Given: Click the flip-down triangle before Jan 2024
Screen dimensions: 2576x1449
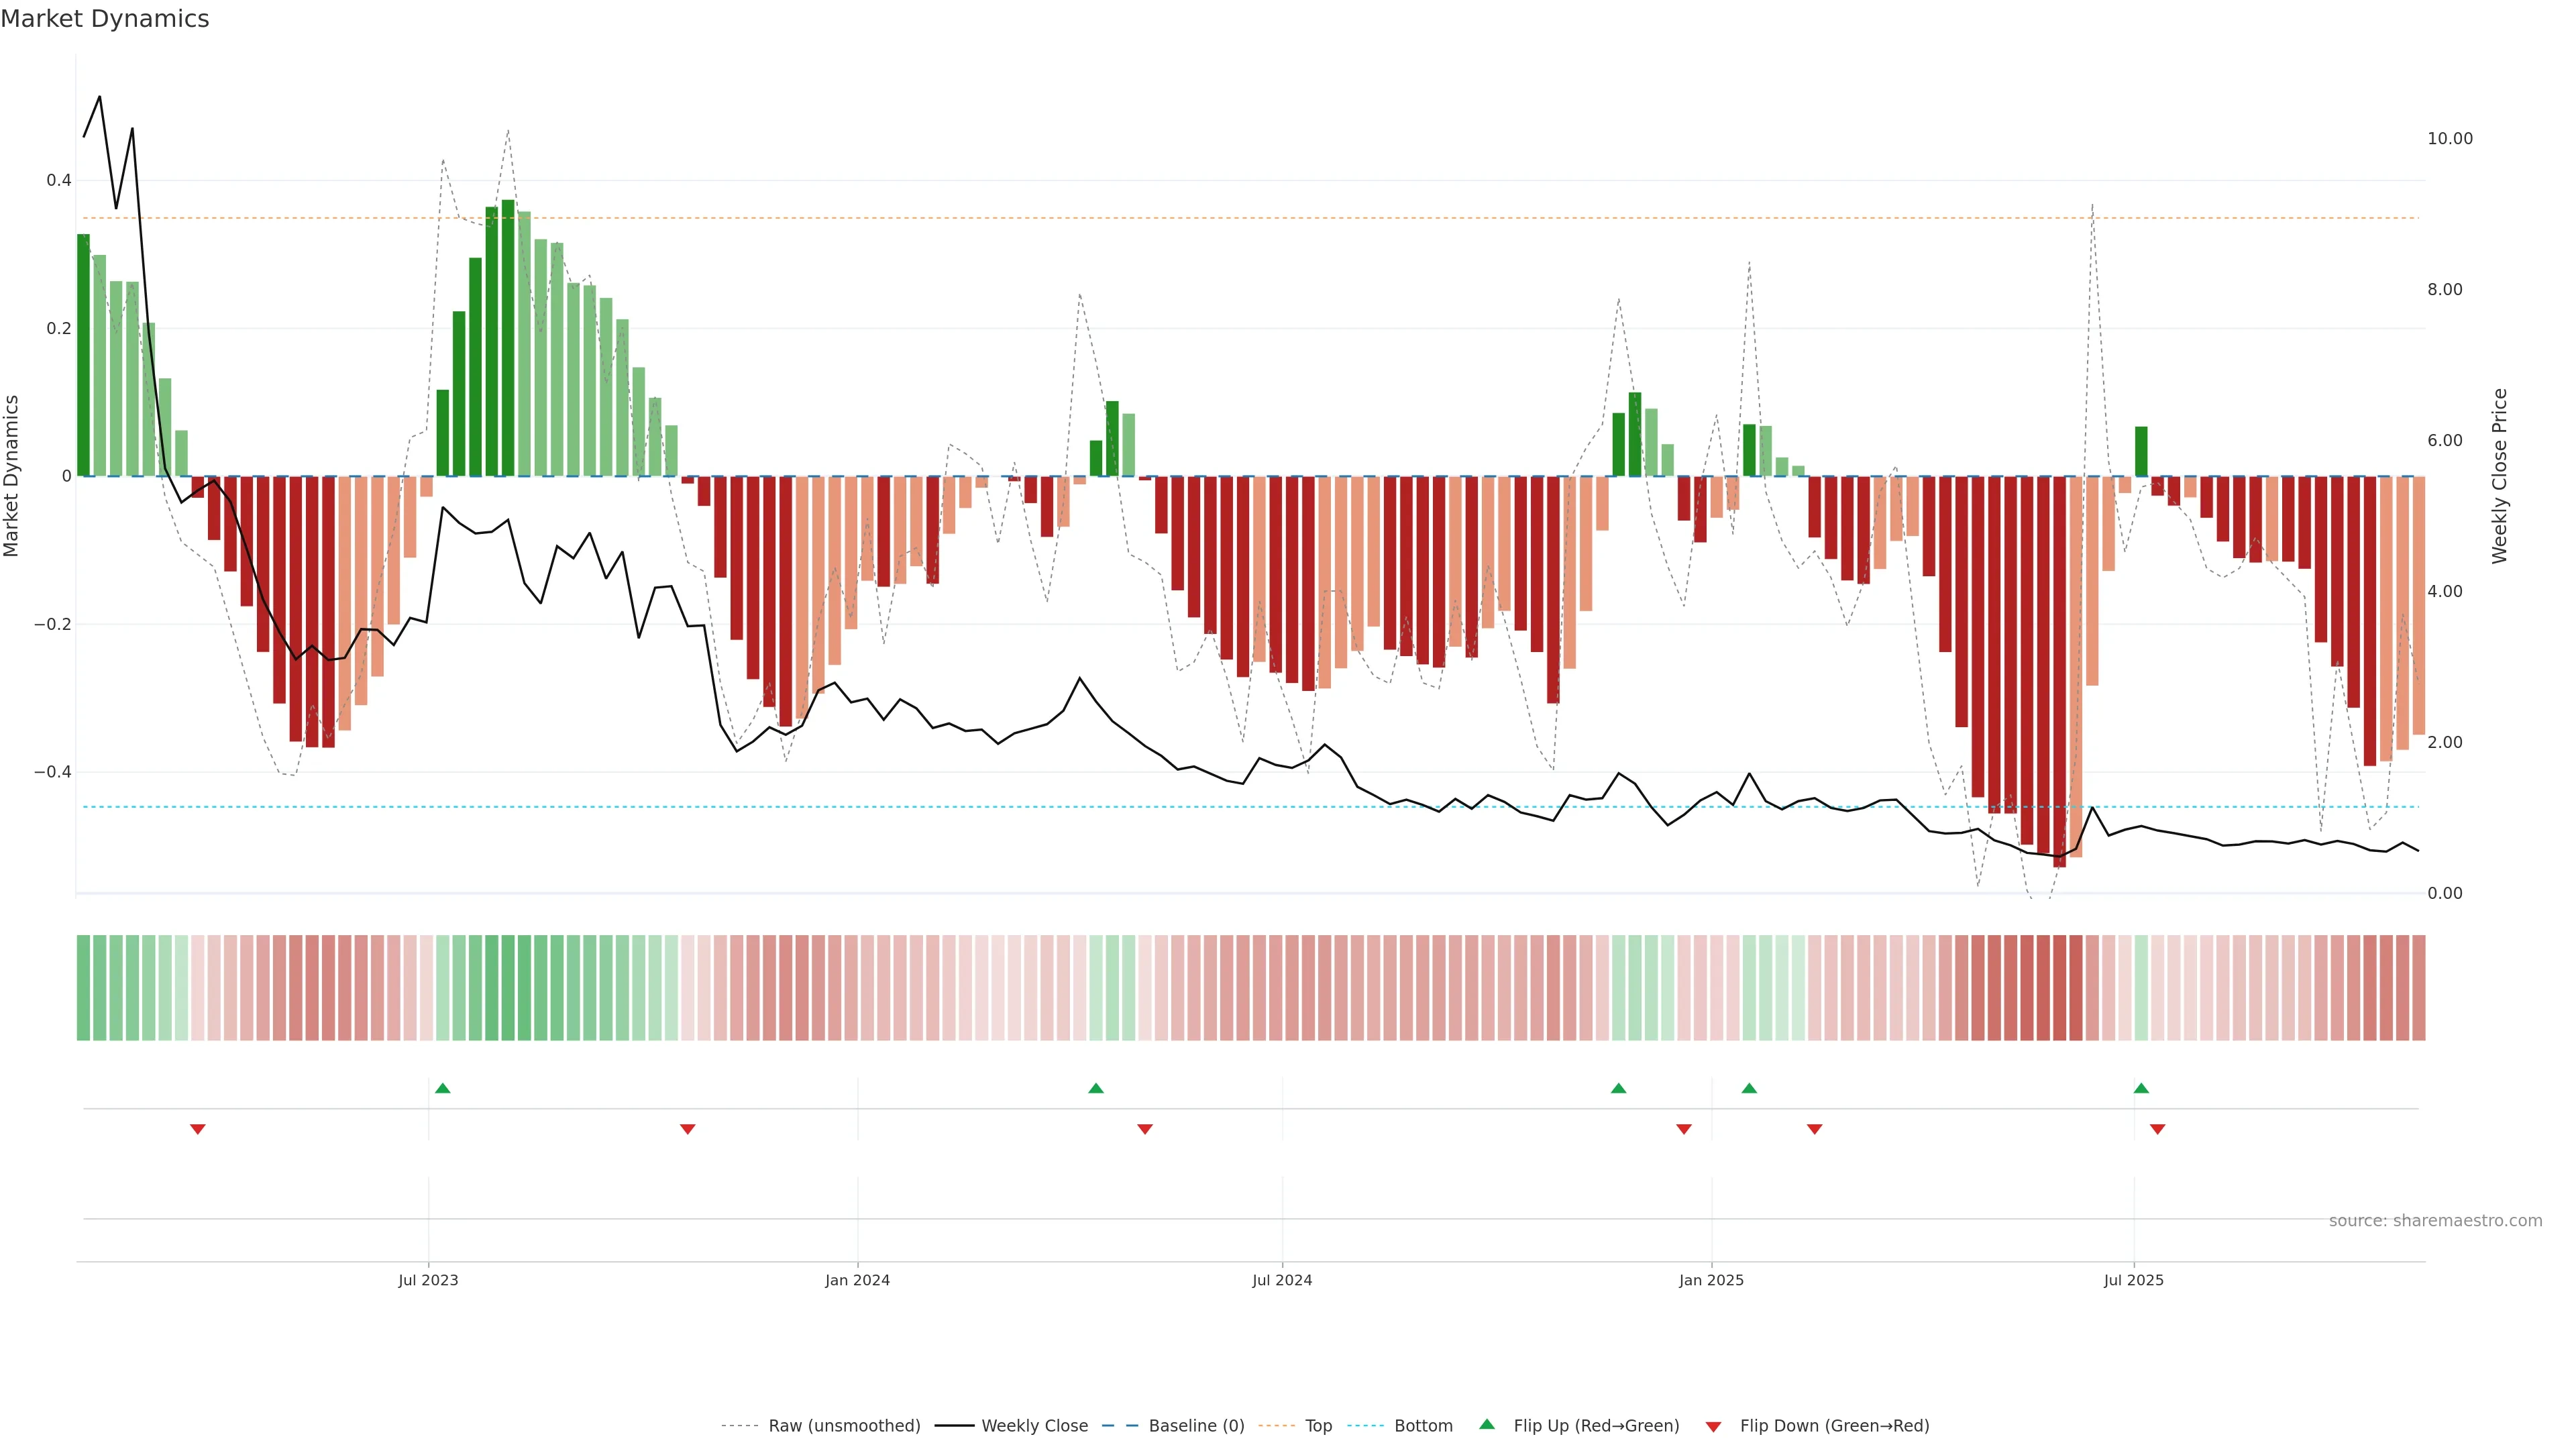Looking at the screenshot, I should point(687,1129).
